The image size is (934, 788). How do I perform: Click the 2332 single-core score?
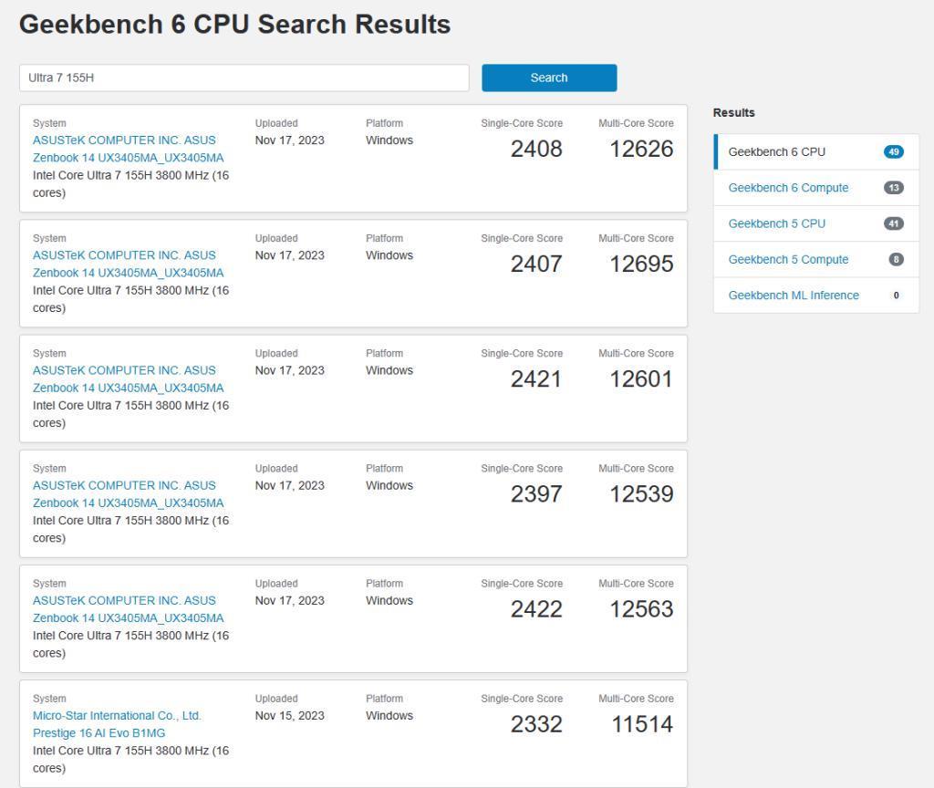[536, 724]
